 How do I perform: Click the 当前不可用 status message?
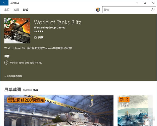pos(26,63)
